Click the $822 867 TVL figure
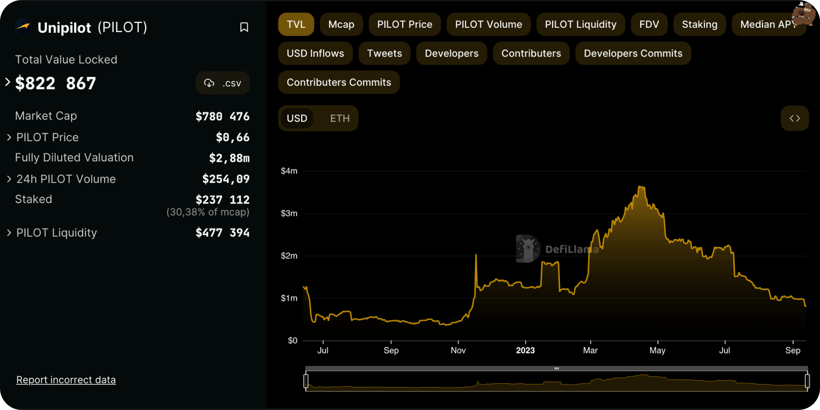Viewport: 820px width, 410px height. point(56,83)
